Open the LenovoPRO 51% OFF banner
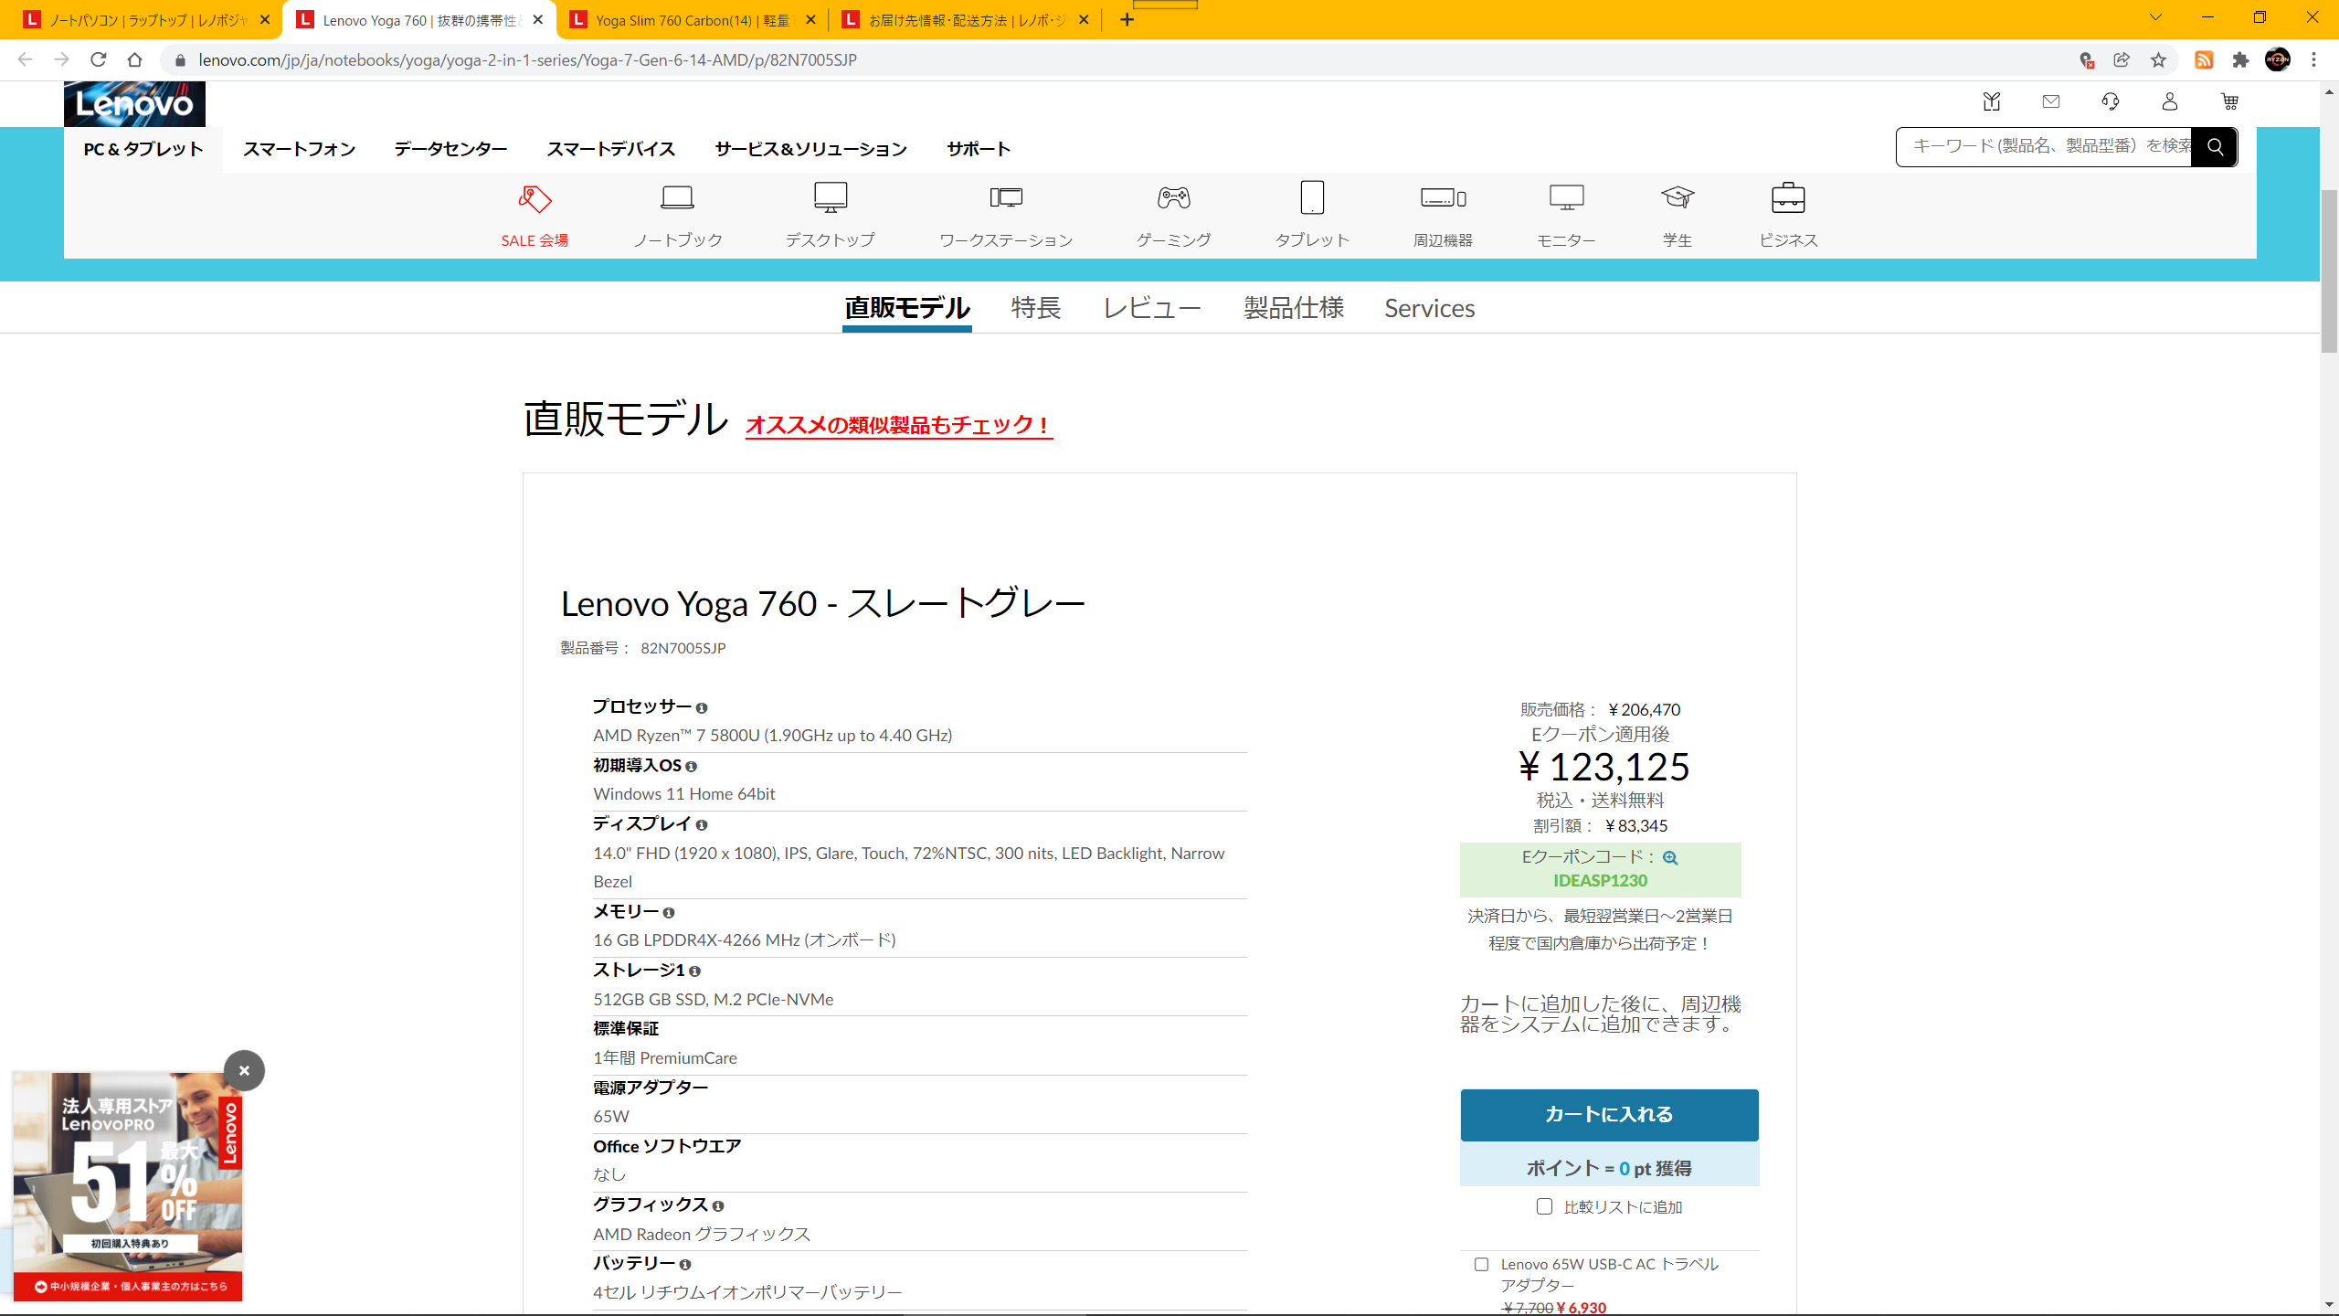2339x1316 pixels. point(128,1186)
